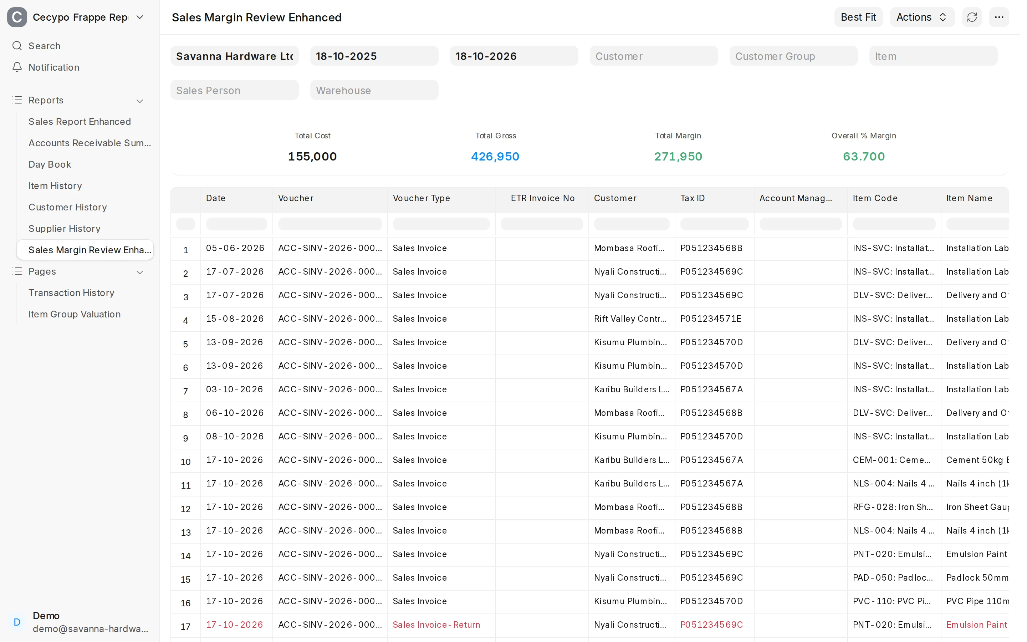Click the Sales Person filter field
The height and width of the screenshot is (642, 1027).
pyautogui.click(x=235, y=91)
